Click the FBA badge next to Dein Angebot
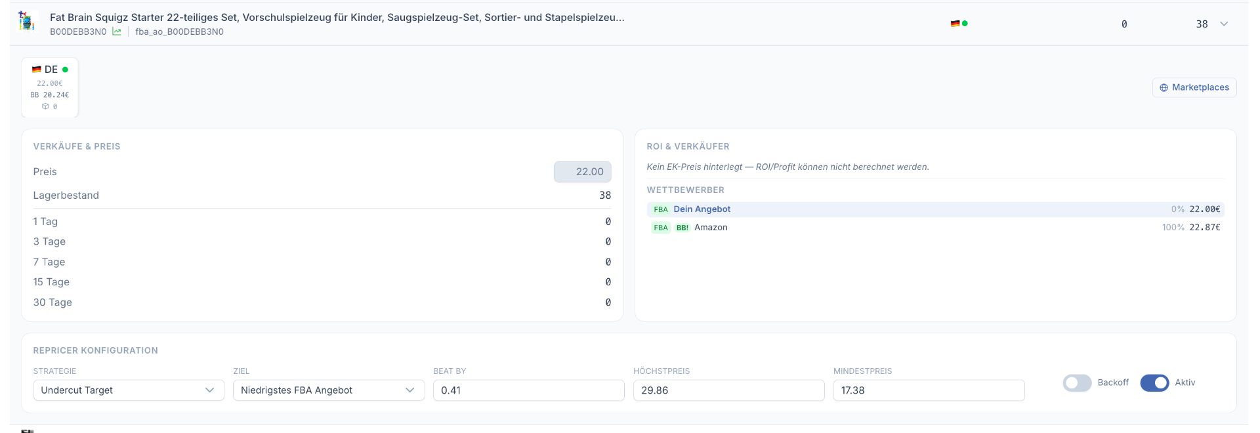The width and height of the screenshot is (1260, 433). click(660, 209)
